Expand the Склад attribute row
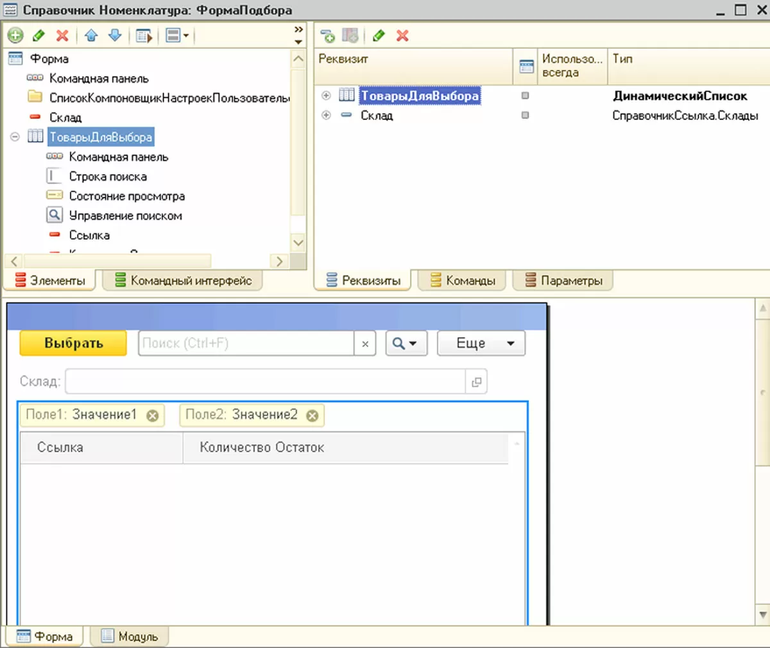This screenshot has width=770, height=648. pos(326,116)
